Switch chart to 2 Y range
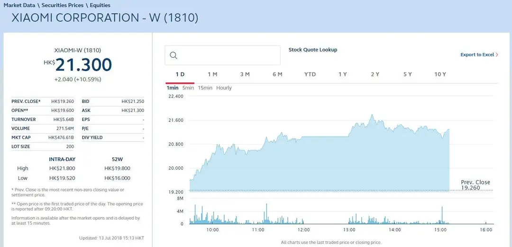This screenshot has height=247, width=512. pos(375,74)
